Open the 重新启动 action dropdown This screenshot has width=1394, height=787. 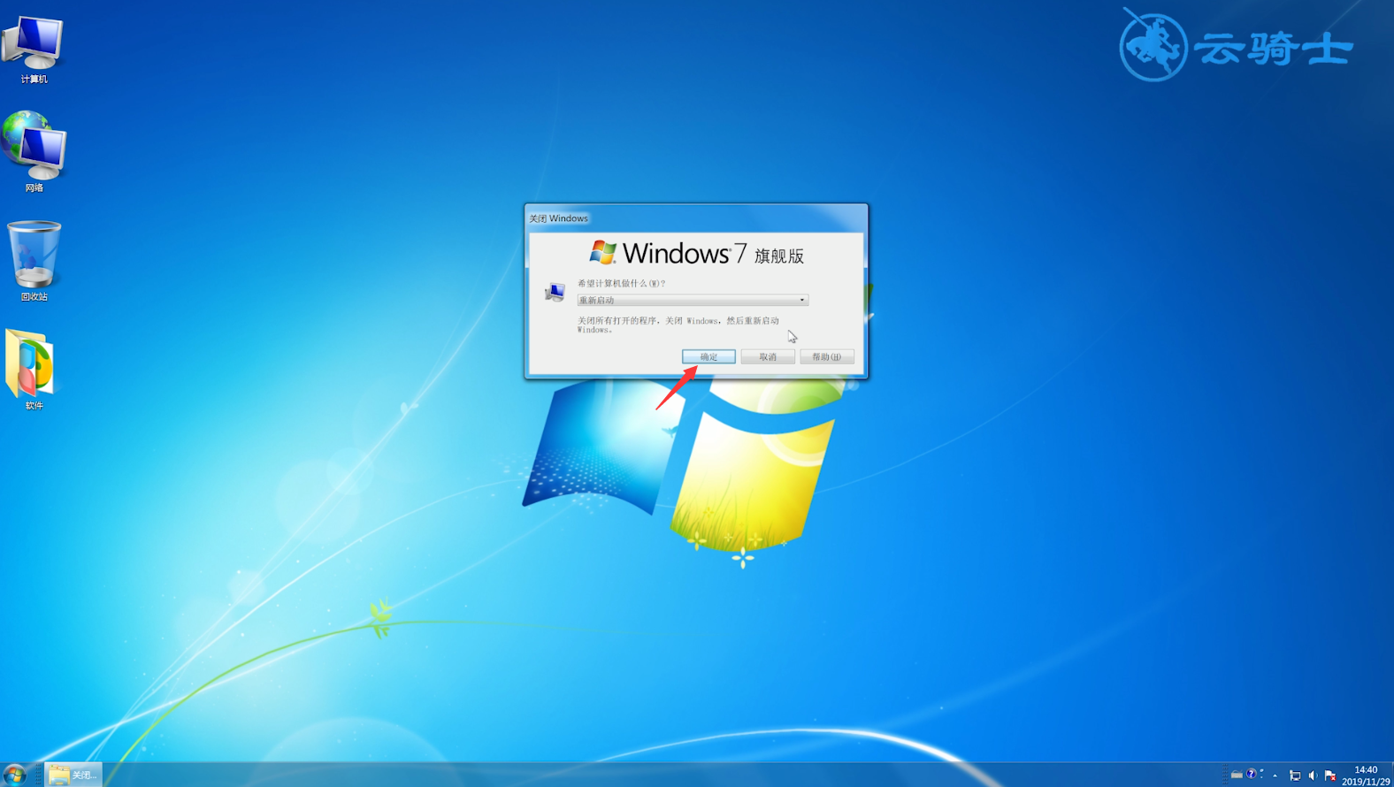click(693, 300)
